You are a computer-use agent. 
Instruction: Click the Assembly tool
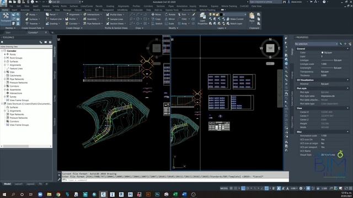[90, 19]
